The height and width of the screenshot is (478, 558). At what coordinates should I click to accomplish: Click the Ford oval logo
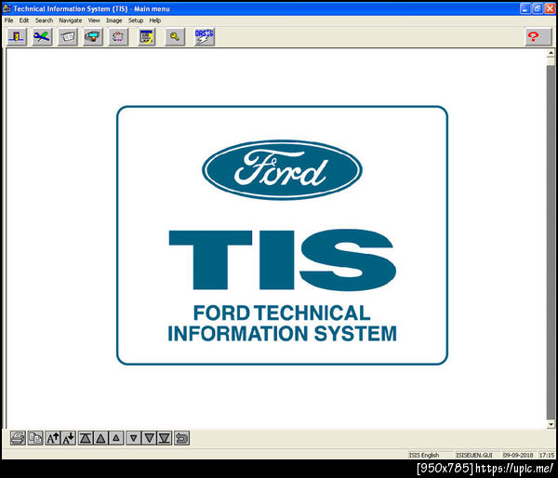[282, 170]
